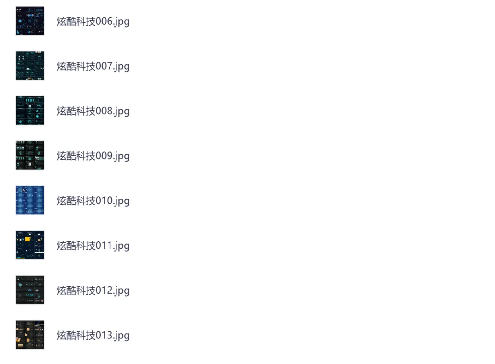The height and width of the screenshot is (364, 495).
Task: Open the 炫酷科技012.jpg thumbnail
Action: tap(30, 290)
